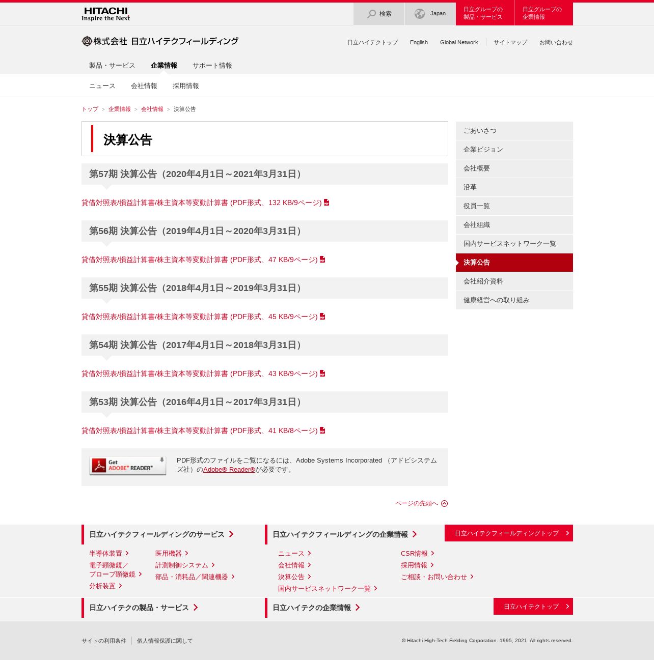The image size is (654, 660).
Task: Open 企業ビジョン in side menu
Action: tap(514, 150)
